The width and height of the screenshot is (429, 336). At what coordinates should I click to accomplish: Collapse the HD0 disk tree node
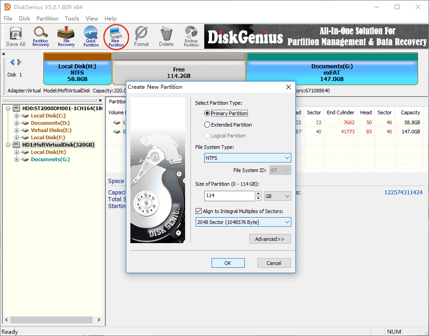tap(8, 108)
